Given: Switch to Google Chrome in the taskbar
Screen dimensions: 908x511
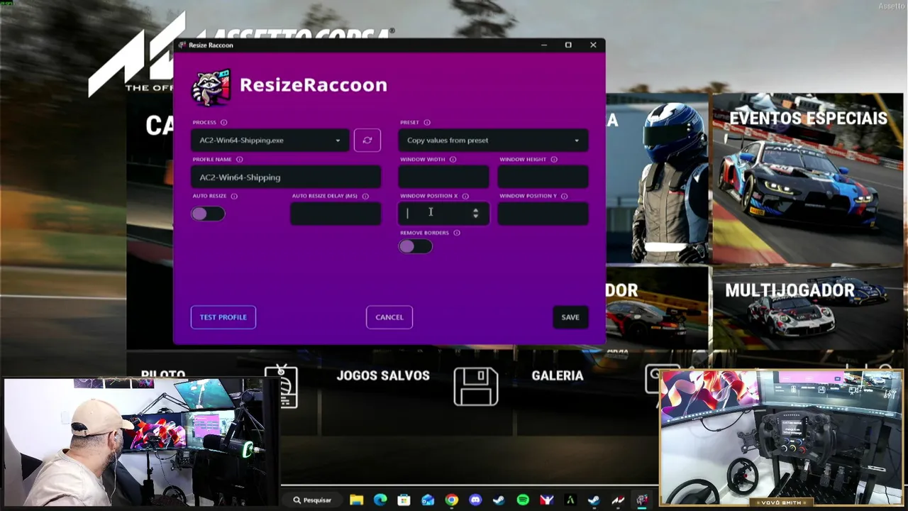Looking at the screenshot, I should (451, 500).
